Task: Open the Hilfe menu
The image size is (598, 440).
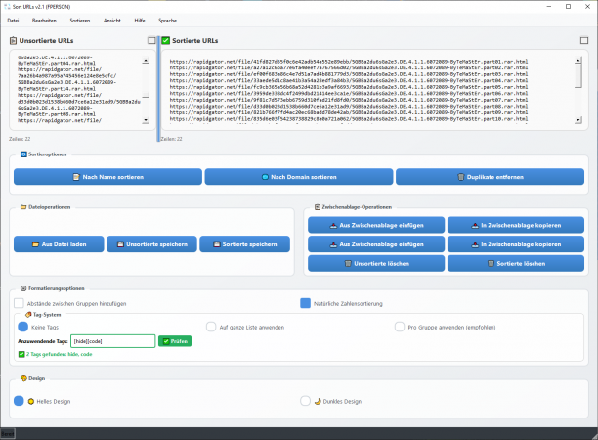Action: point(140,21)
